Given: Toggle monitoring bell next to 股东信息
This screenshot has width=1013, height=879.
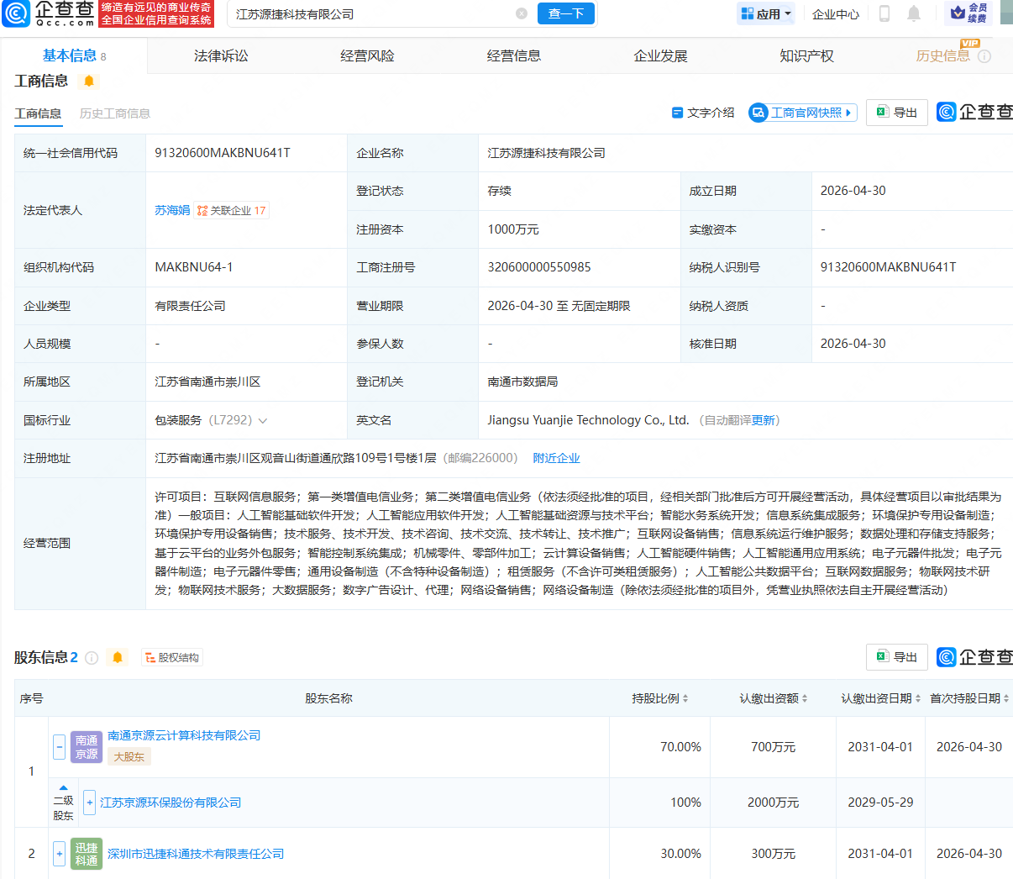Looking at the screenshot, I should tap(118, 657).
